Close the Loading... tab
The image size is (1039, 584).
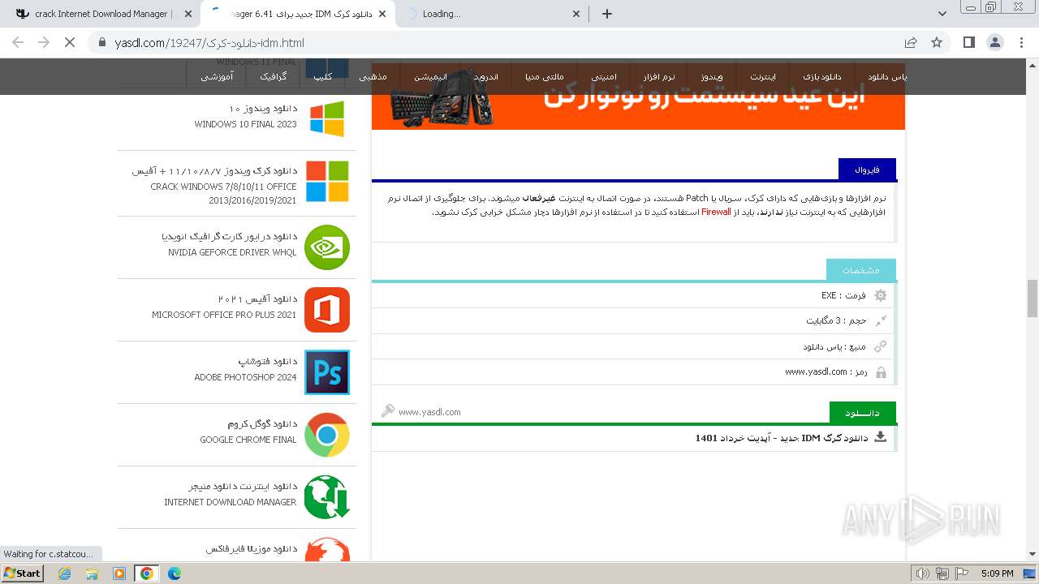(577, 14)
